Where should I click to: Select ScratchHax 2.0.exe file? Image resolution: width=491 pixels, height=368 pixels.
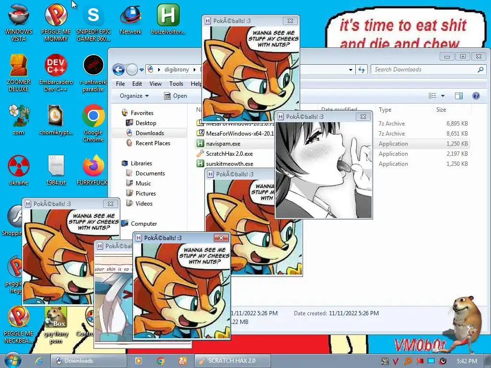[x=229, y=154]
